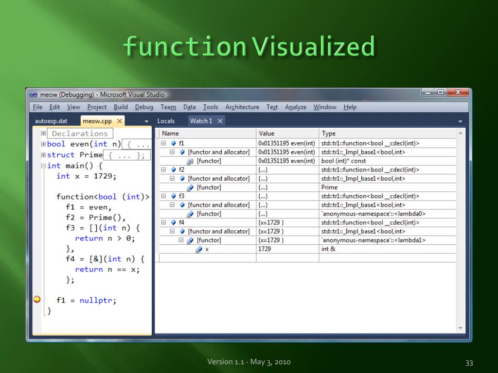Viewport: 498px width, 373px height.
Task: Click the blue variable icon beside f1
Action: point(174,143)
